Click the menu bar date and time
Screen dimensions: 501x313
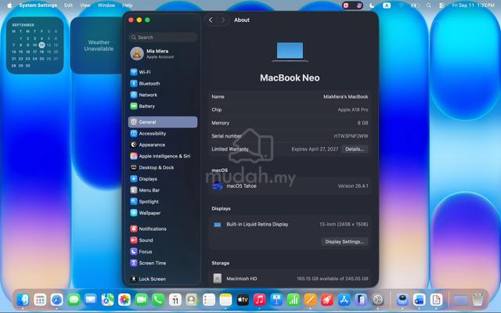pos(473,5)
